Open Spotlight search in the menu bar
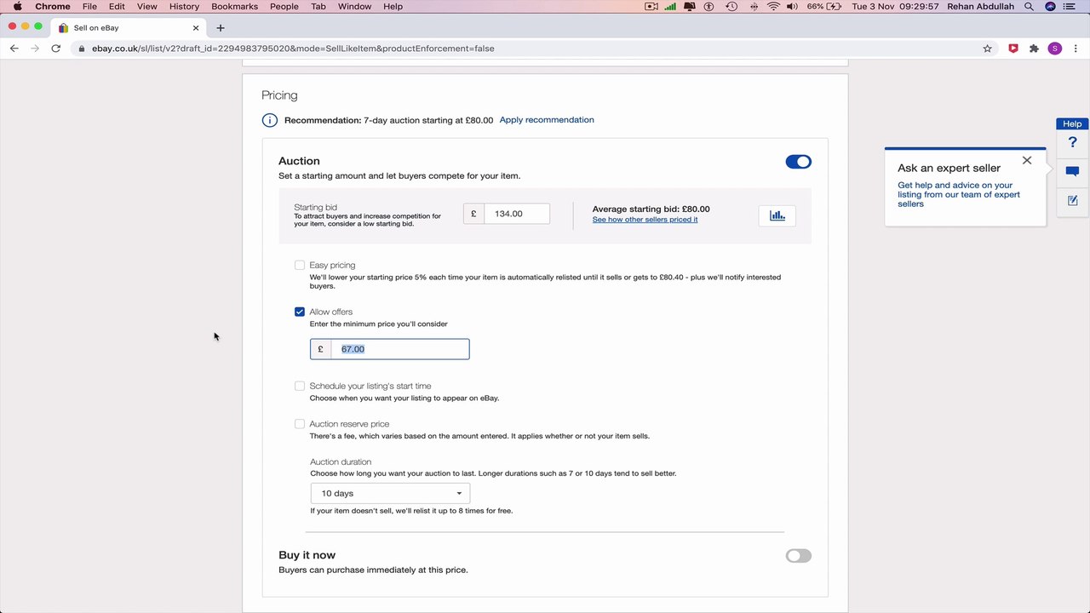This screenshot has width=1090, height=613. pos(1029,6)
